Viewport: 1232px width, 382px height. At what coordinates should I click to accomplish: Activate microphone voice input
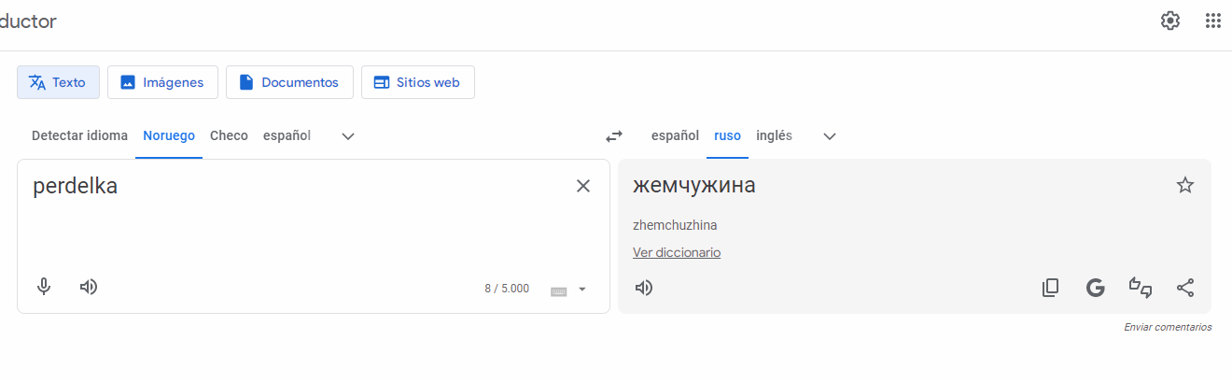tap(44, 287)
